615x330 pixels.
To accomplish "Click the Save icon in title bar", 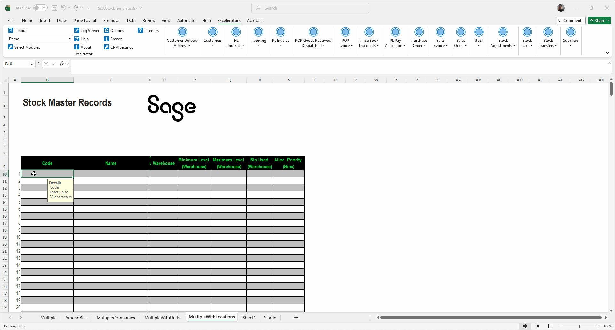I will tap(54, 8).
